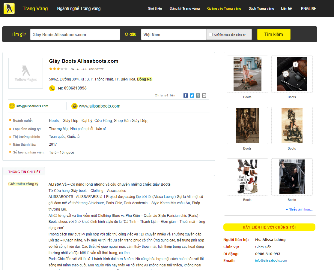The width and height of the screenshot is (334, 270).
Task: Open Đăng ký Trang vàng menu item
Action: pyautogui.click(x=185, y=8)
